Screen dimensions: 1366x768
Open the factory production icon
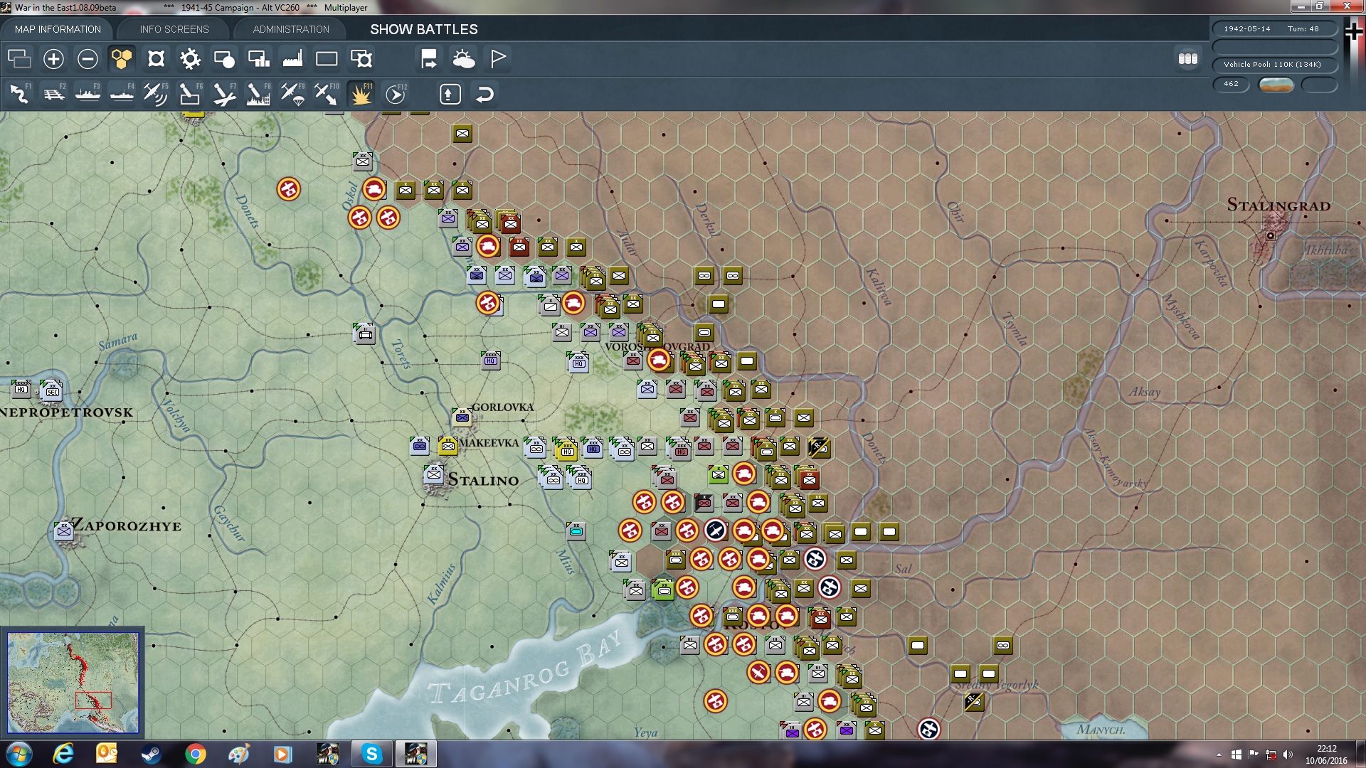292,58
